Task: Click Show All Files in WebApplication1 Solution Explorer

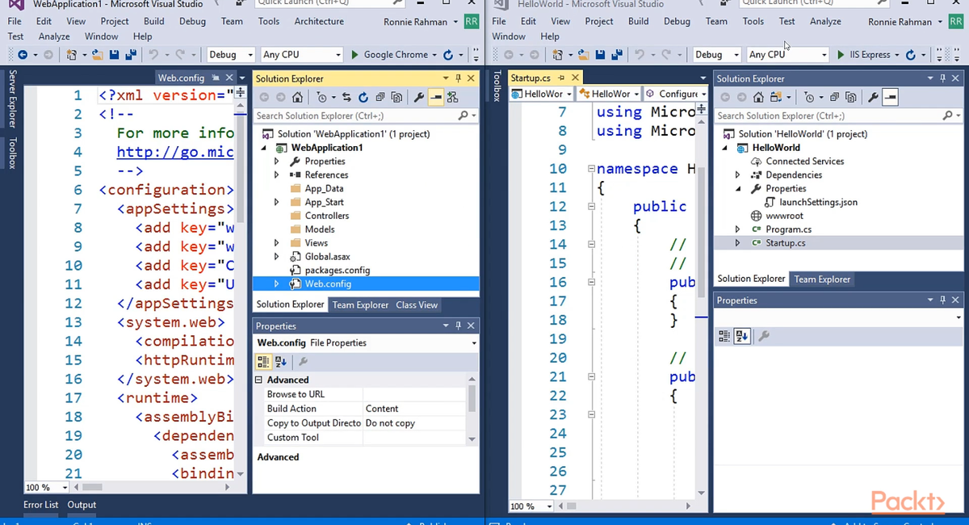Action: (x=396, y=98)
